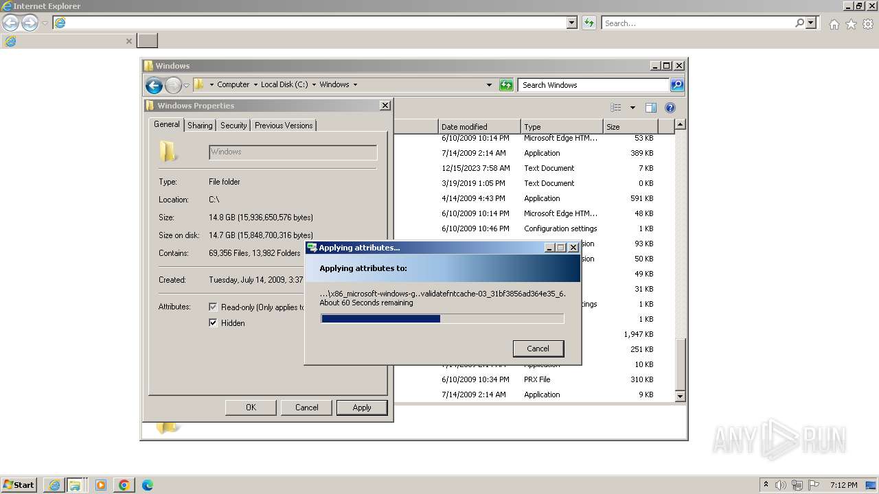Expand arrow after Windows breadcrumb segment

point(355,84)
